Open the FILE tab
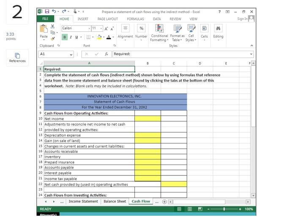This screenshot has width=296, height=220. [45, 19]
